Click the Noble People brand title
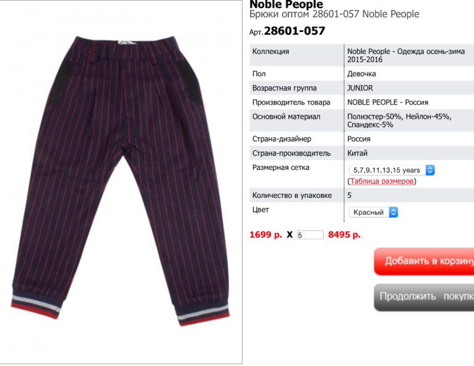 (286, 4)
